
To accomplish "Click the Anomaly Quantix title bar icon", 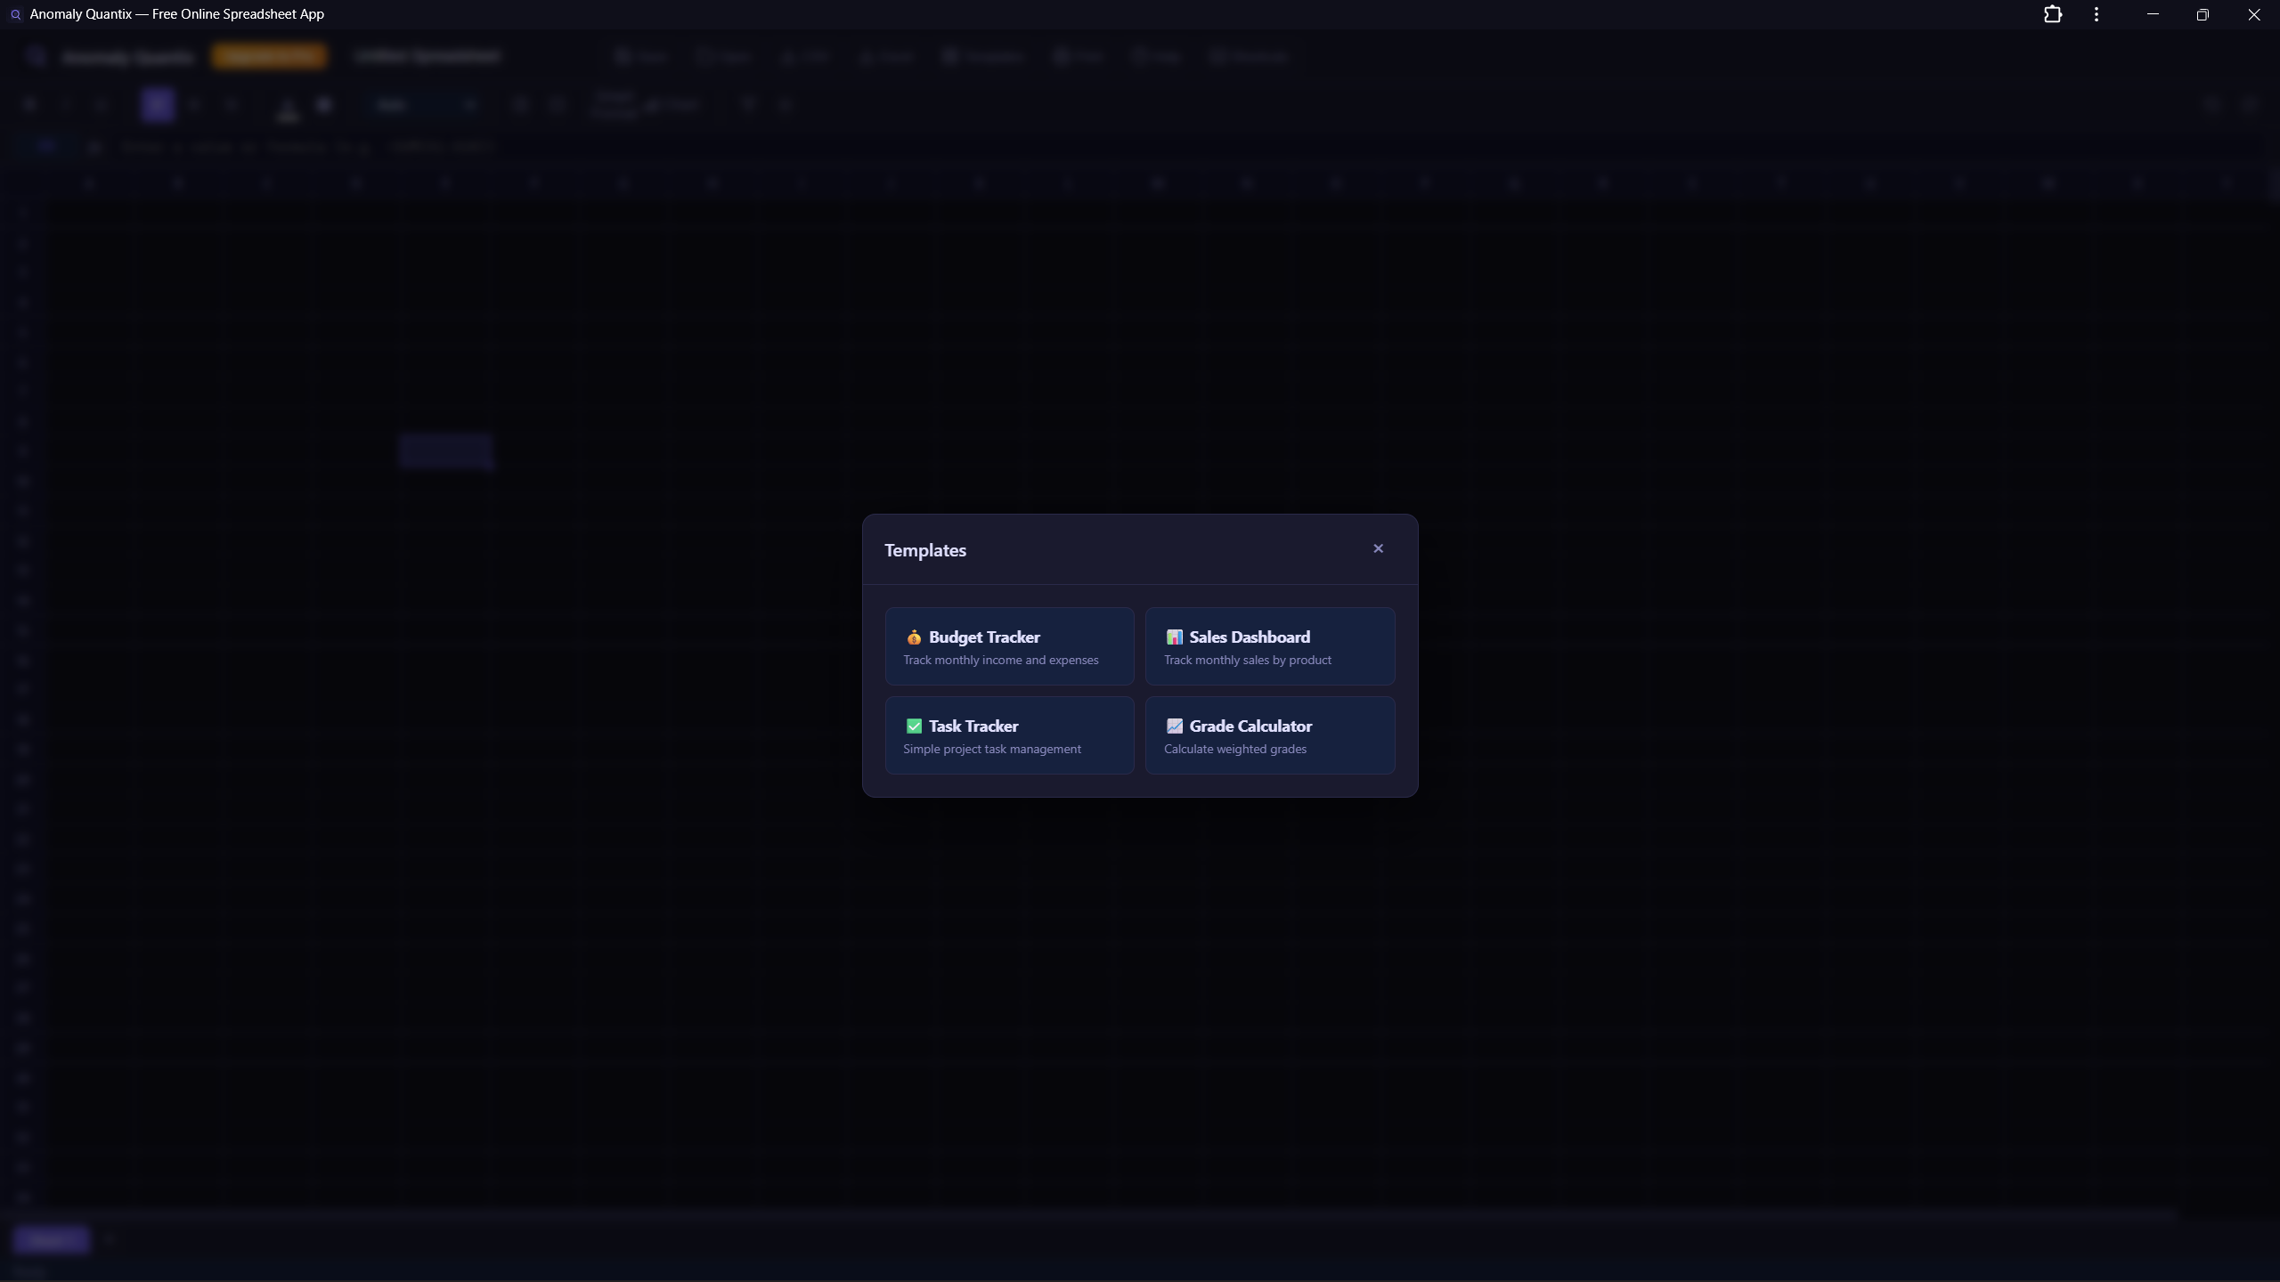I will pos(15,14).
